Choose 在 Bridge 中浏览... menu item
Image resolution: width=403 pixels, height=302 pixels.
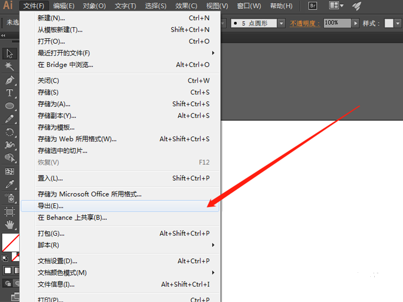pyautogui.click(x=120, y=65)
